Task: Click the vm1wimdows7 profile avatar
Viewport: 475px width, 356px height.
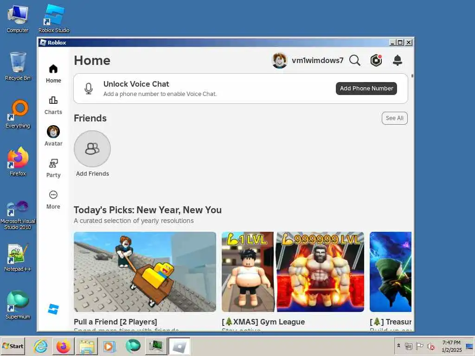Action: click(x=279, y=60)
